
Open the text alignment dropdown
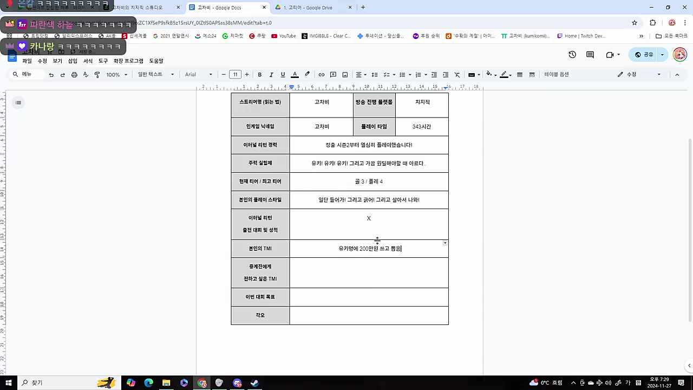point(361,75)
